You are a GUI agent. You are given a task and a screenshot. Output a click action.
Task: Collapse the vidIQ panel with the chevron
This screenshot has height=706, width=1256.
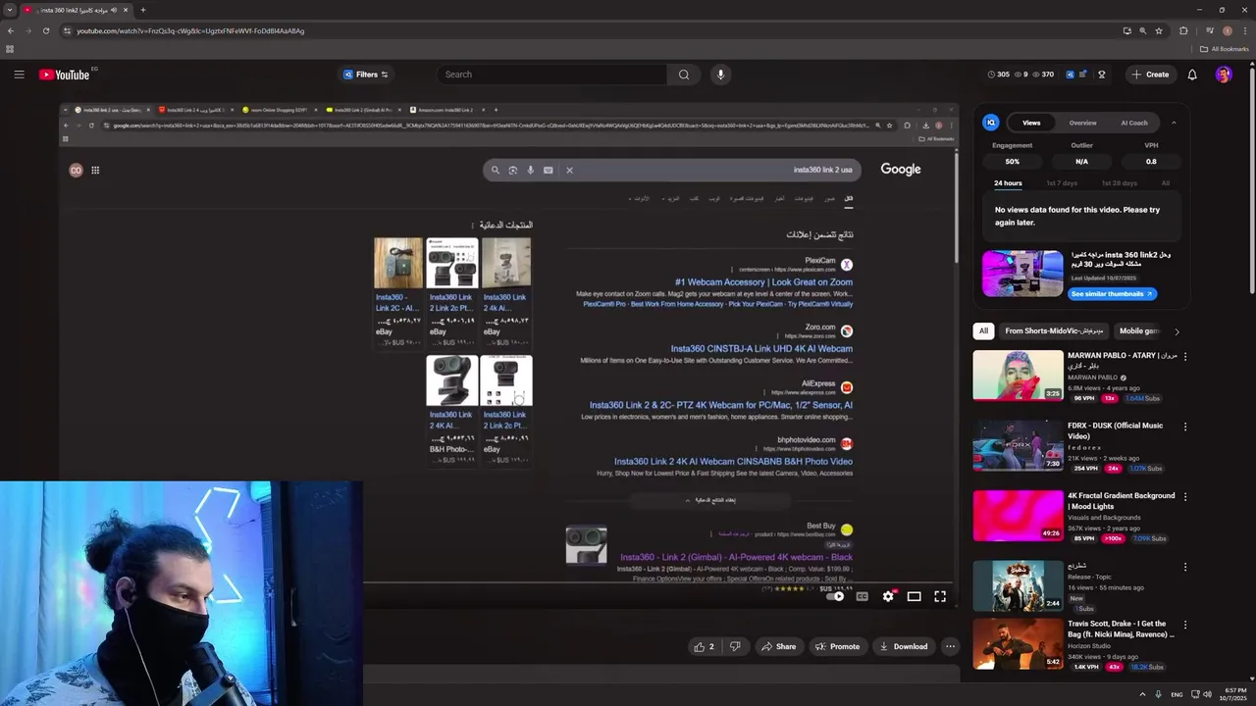(x=1174, y=123)
